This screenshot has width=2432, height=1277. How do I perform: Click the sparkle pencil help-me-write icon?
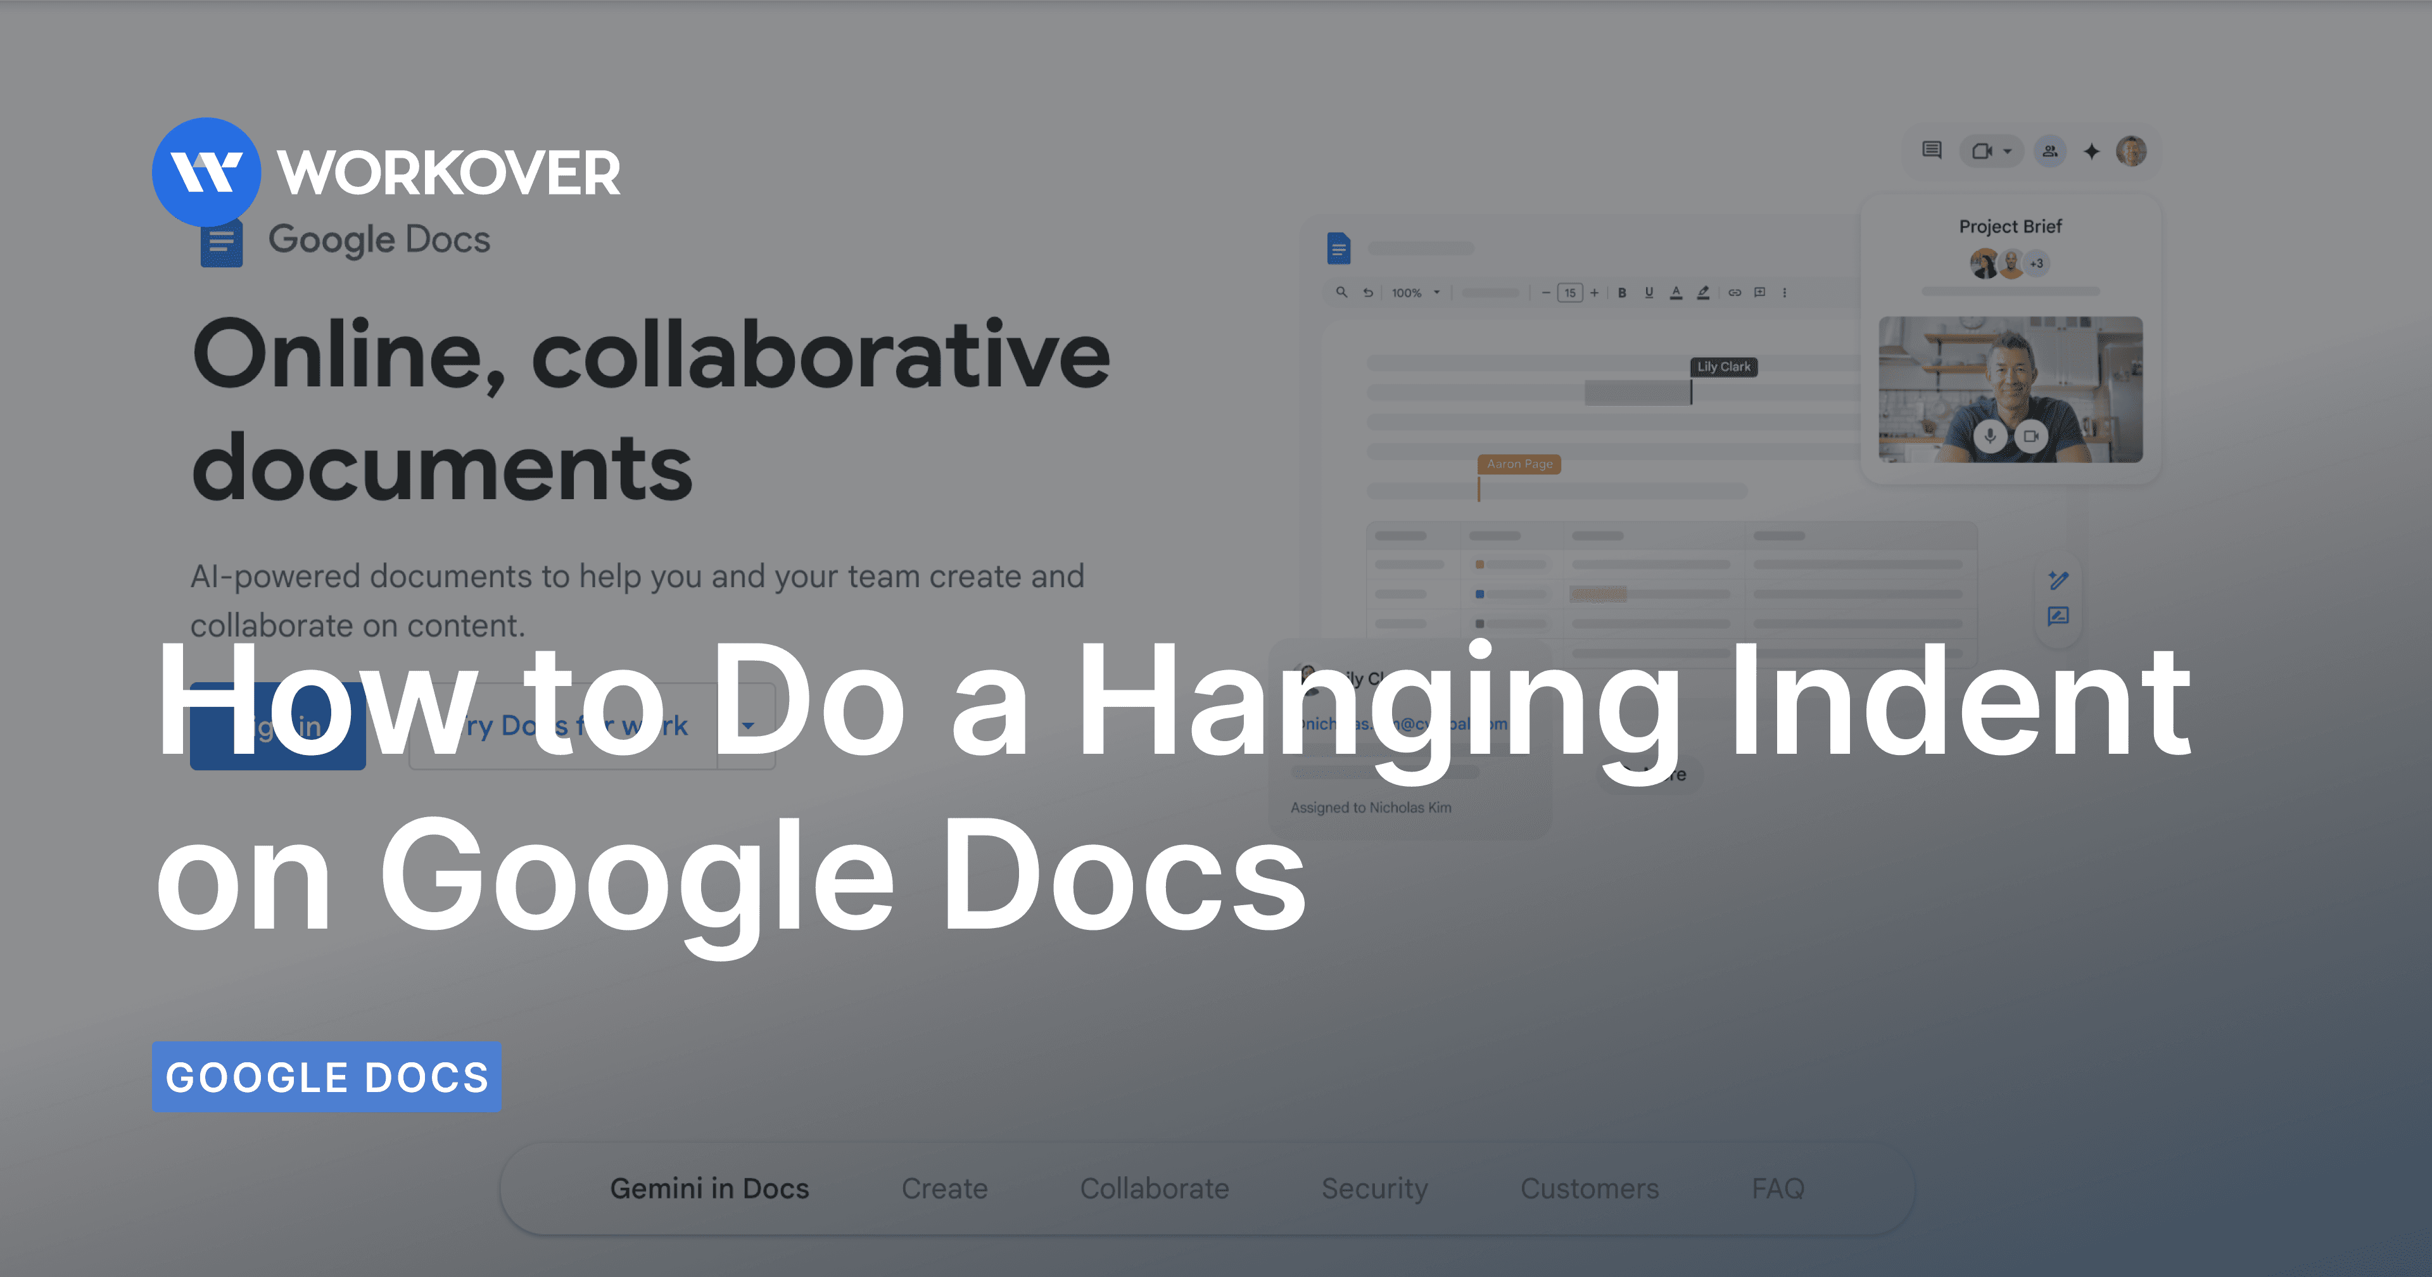click(x=2059, y=580)
